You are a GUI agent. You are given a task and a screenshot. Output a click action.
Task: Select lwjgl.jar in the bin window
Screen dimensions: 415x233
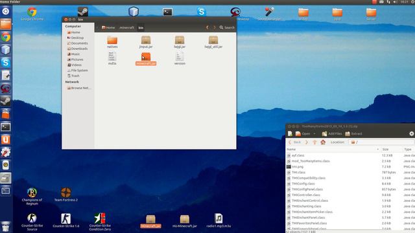(x=180, y=42)
